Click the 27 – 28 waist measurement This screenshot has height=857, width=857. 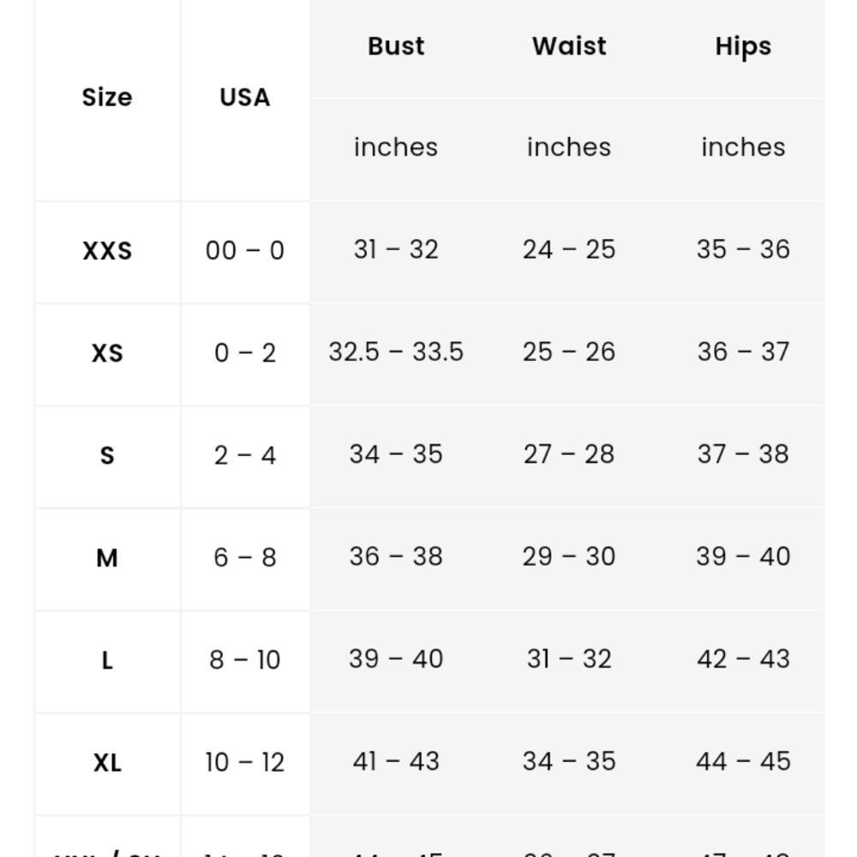tap(569, 454)
